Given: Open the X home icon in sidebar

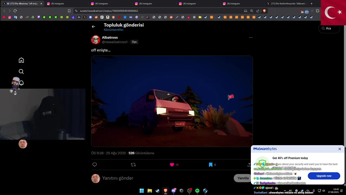Looking at the screenshot, I should click(21, 60).
